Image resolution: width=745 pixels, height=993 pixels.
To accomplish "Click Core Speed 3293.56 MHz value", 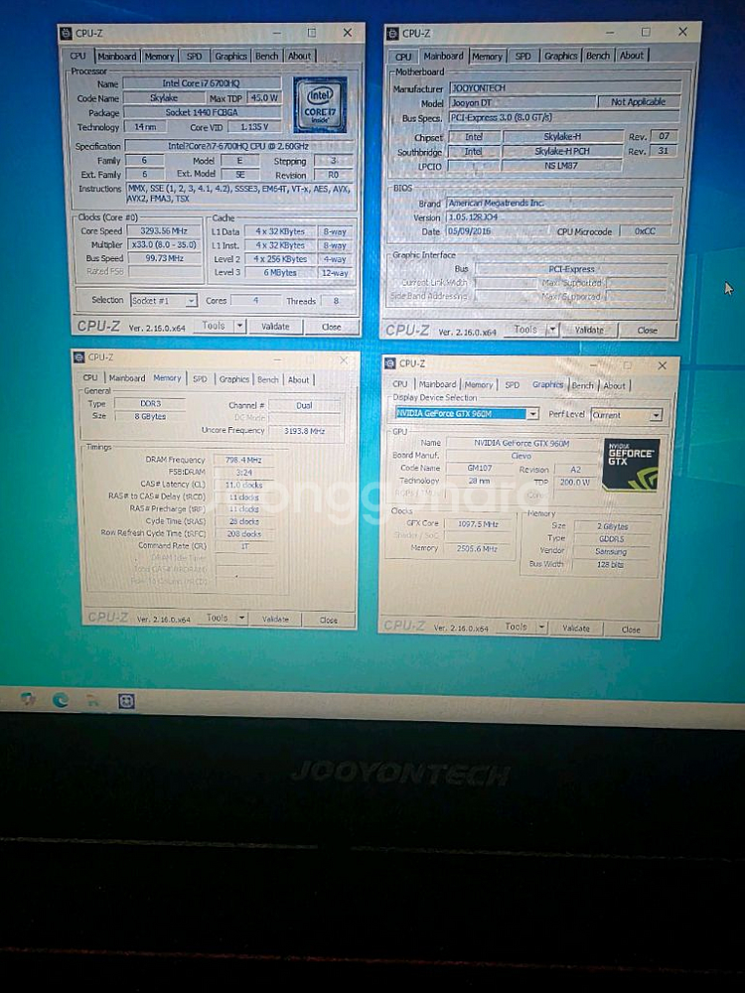I will [165, 231].
